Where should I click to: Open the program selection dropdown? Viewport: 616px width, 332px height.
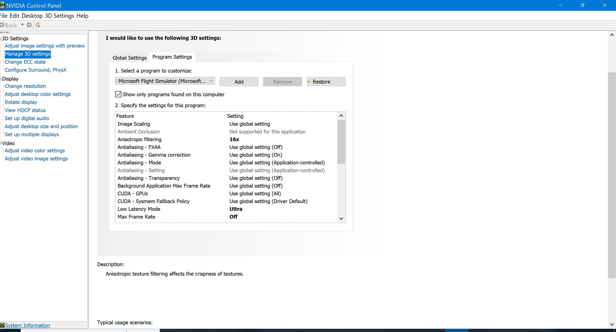click(x=211, y=81)
